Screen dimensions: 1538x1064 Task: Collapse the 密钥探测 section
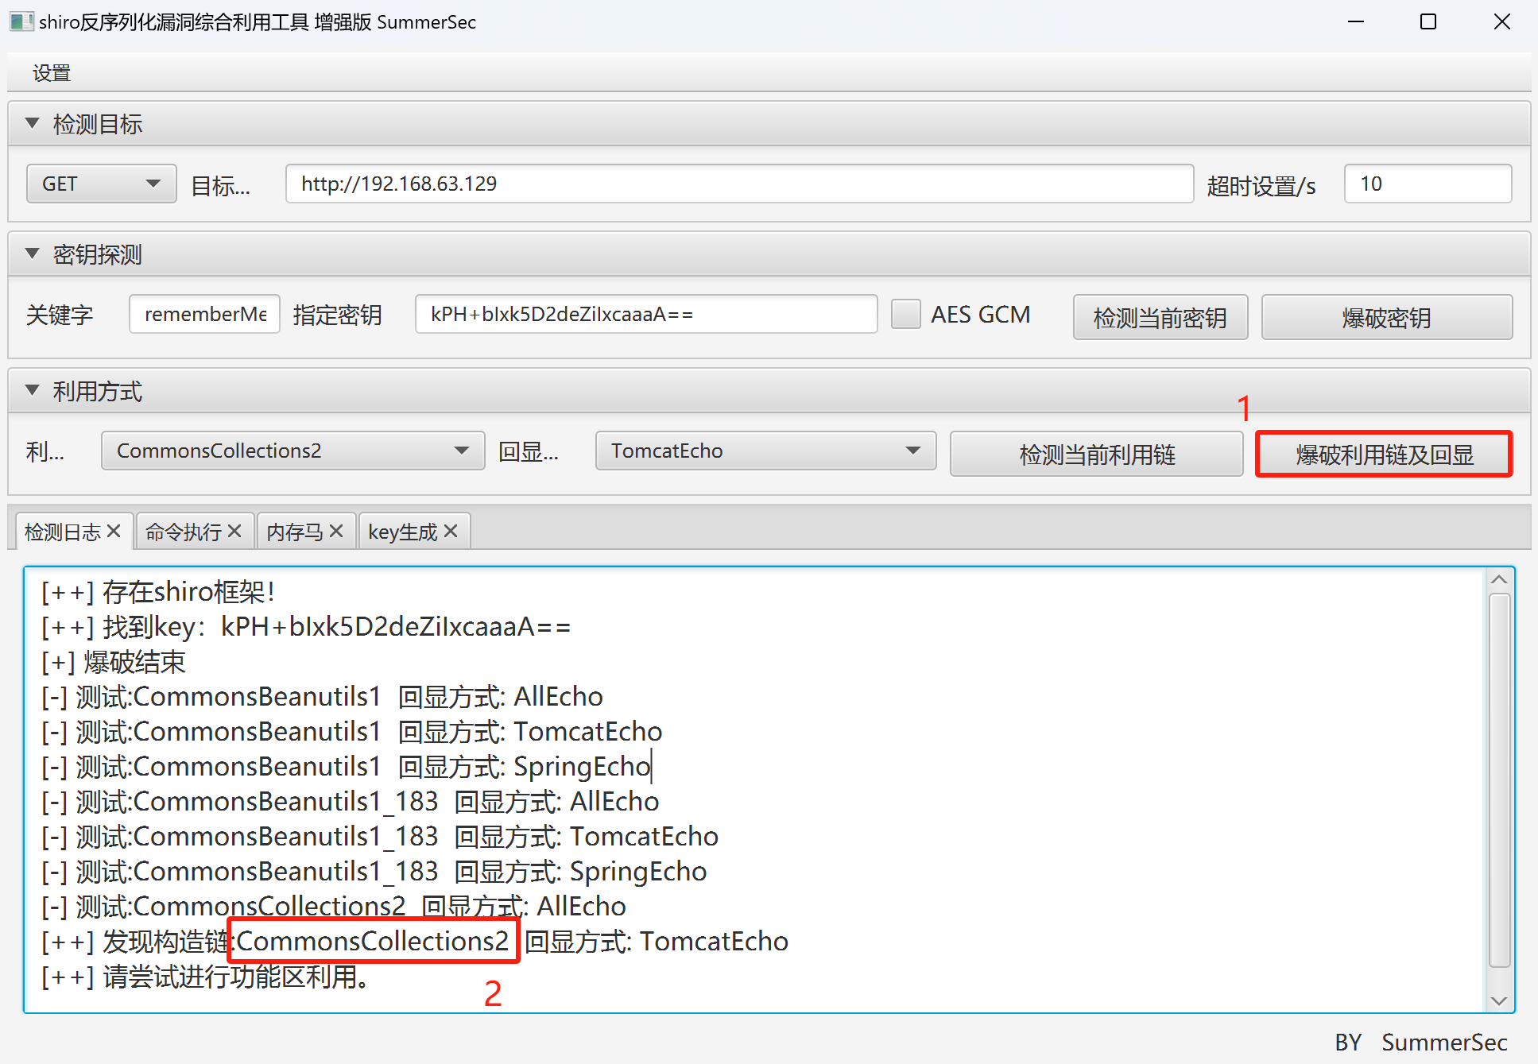pyautogui.click(x=33, y=253)
